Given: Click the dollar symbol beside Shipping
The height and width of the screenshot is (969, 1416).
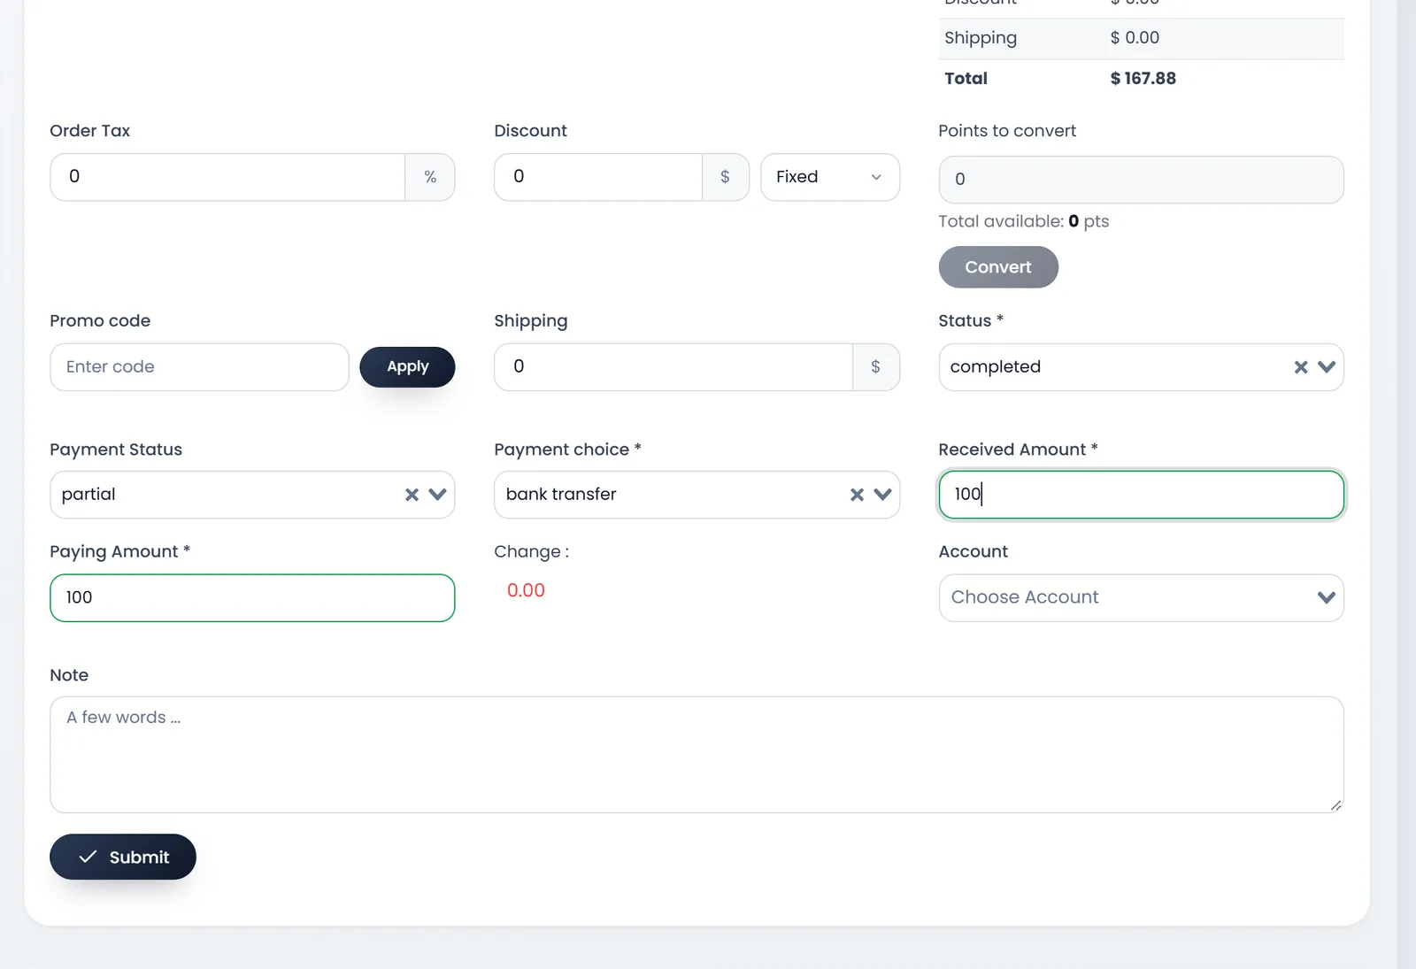Looking at the screenshot, I should click(x=876, y=367).
